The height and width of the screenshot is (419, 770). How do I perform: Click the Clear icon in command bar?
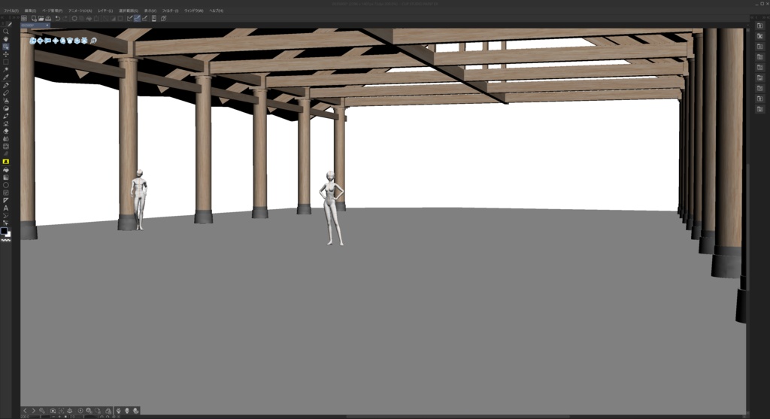point(74,19)
